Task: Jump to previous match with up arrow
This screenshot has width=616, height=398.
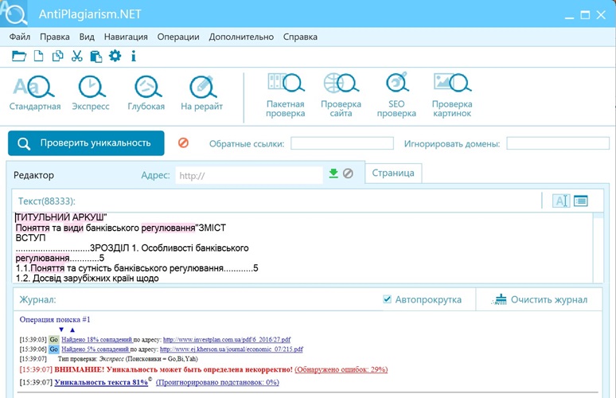Action: [72, 330]
